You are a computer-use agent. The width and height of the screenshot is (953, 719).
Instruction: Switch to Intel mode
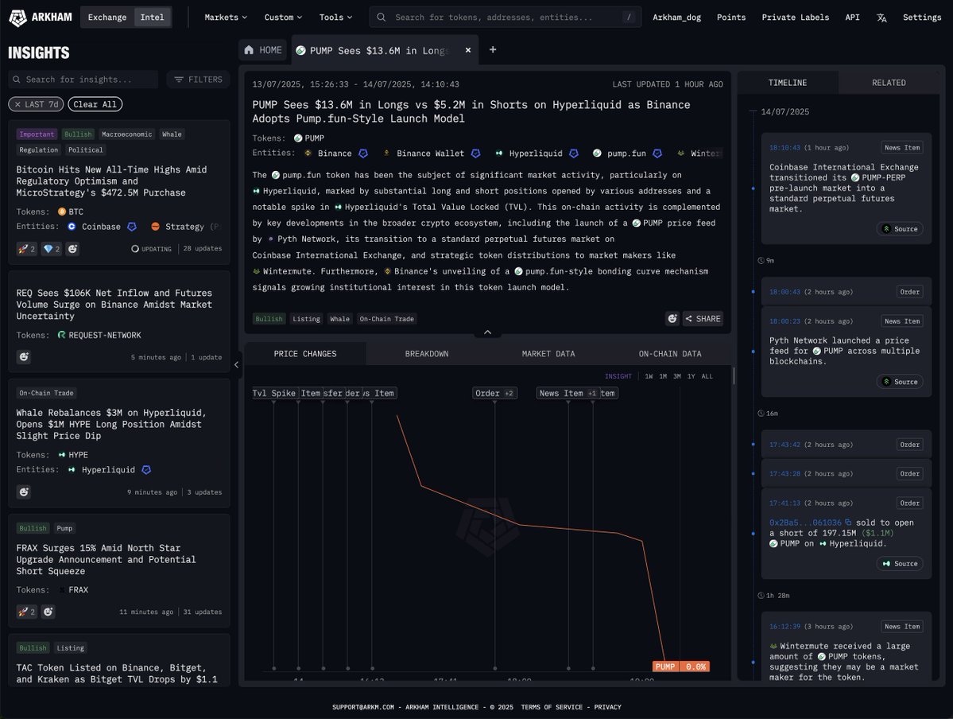pyautogui.click(x=152, y=17)
